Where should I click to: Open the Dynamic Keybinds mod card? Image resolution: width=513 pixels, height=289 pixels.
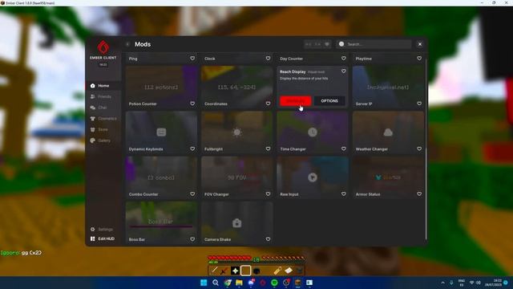[161, 132]
